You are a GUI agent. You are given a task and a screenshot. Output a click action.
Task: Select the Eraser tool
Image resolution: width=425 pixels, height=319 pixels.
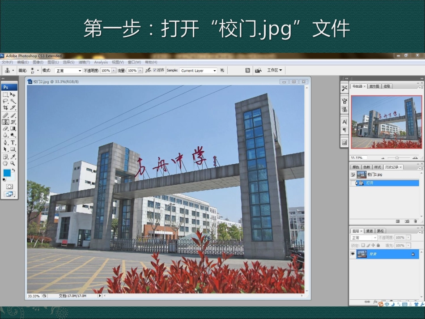pyautogui.click(x=5, y=128)
